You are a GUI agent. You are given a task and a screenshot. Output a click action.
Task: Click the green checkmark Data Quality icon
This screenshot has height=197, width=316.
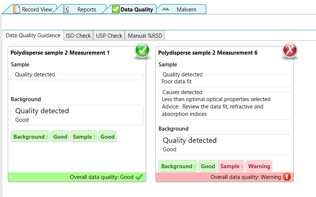[x=116, y=9]
